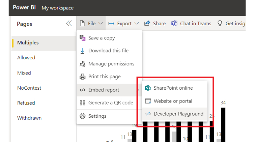Open the Multiples page
The height and width of the screenshot is (142, 254).
pos(43,43)
